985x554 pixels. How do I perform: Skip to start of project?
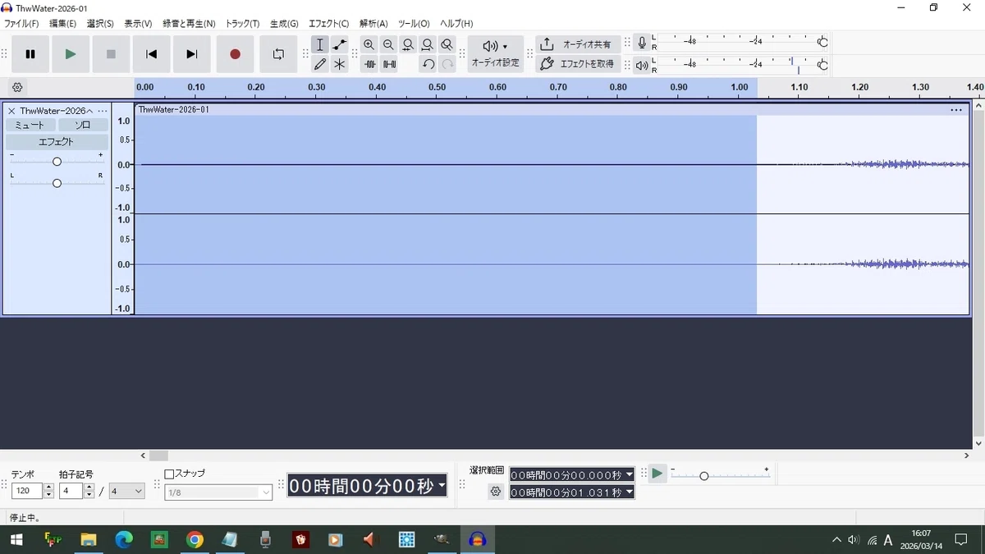(151, 54)
